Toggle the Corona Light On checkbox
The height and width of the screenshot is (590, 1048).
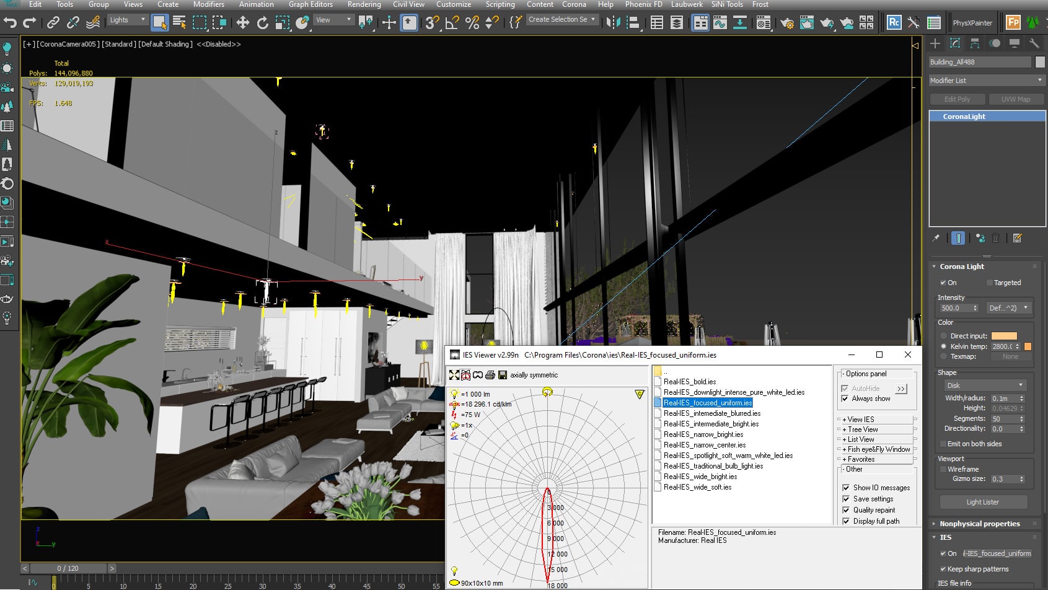(x=943, y=283)
